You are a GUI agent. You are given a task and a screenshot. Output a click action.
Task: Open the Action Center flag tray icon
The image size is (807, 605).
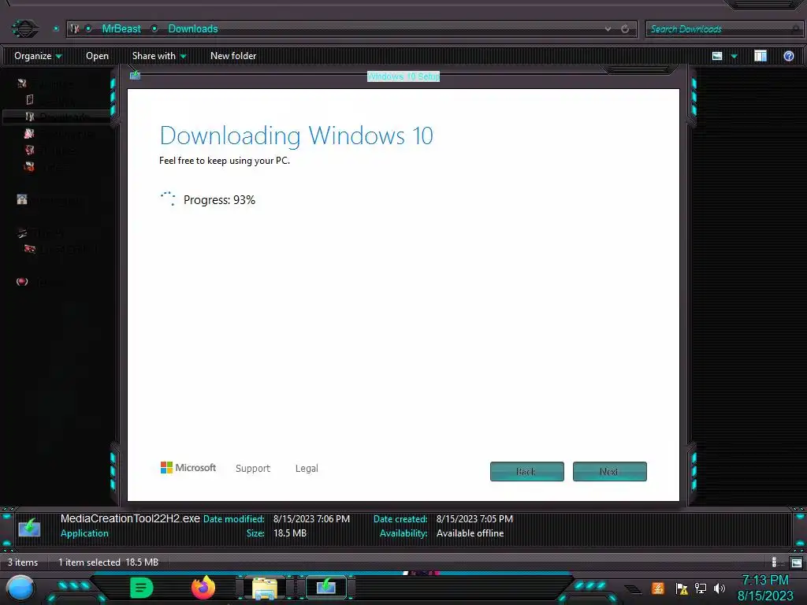[682, 588]
